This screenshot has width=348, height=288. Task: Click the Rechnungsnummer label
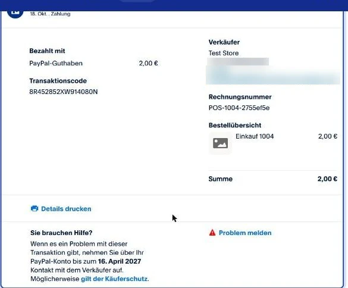[x=240, y=97]
